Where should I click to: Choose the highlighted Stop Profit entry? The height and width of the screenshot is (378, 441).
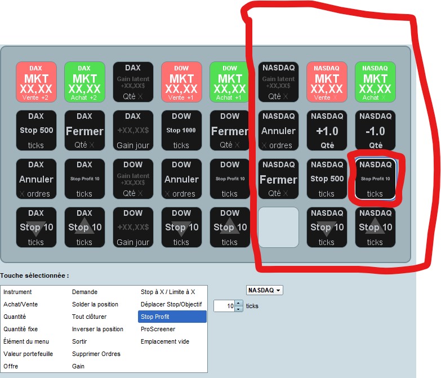[172, 317]
